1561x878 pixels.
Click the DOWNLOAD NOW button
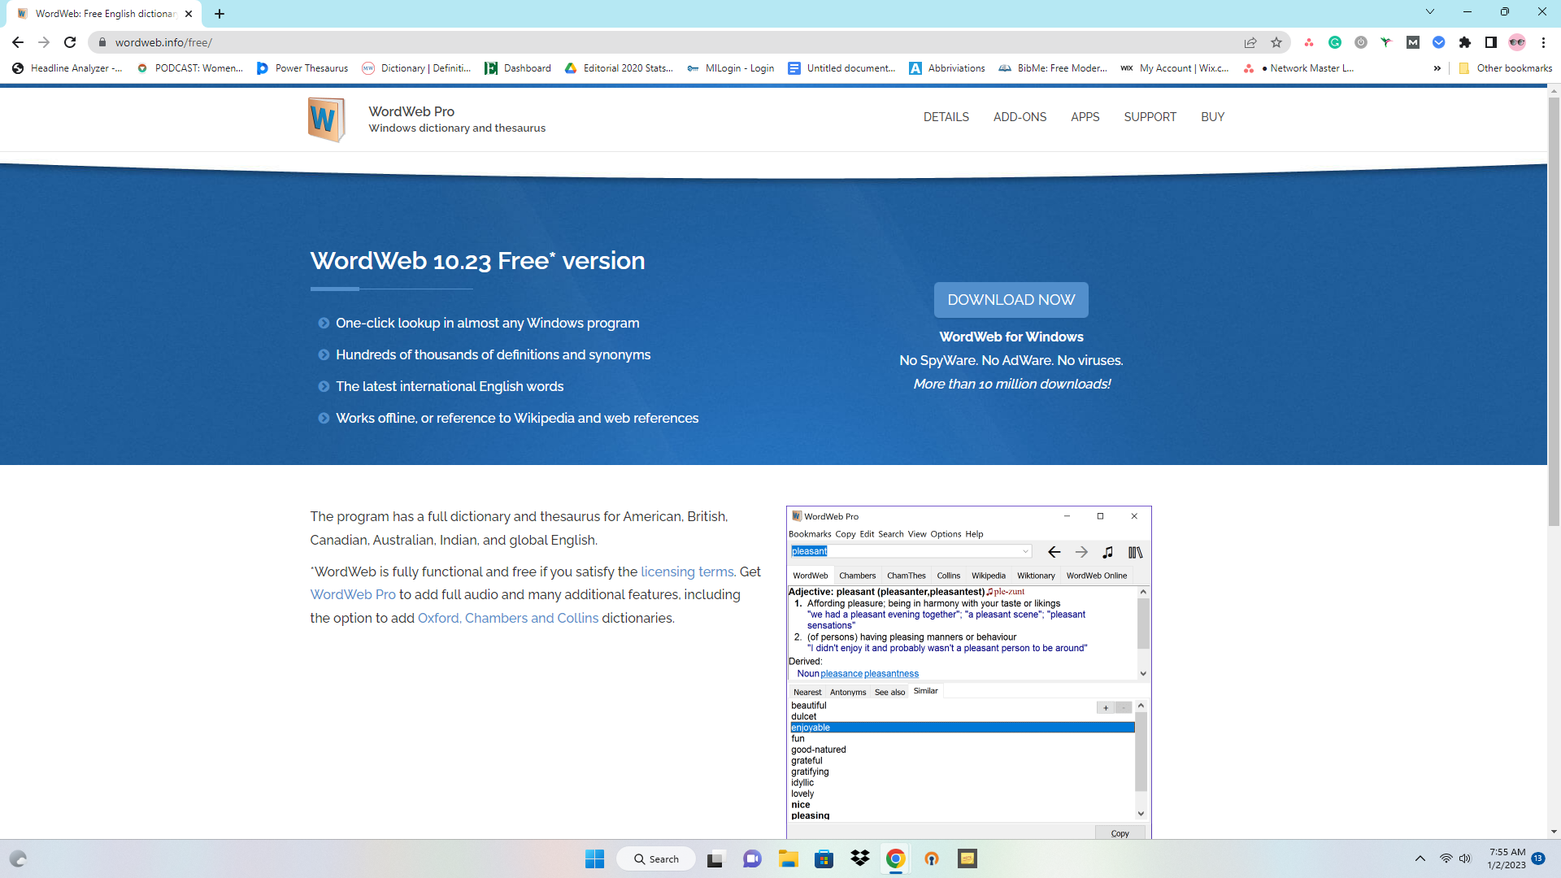coord(1011,300)
